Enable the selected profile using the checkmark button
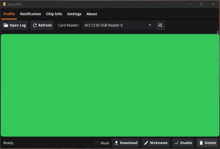This screenshot has height=149, width=220. (183, 143)
